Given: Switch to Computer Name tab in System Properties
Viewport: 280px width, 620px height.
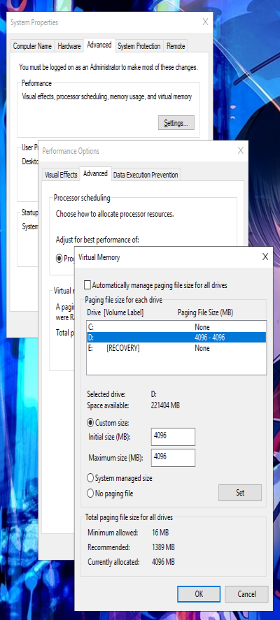Looking at the screenshot, I should point(32,46).
